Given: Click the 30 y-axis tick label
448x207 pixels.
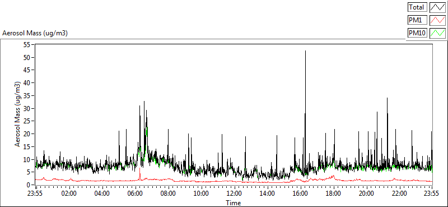Looking at the screenshot, I should (27, 108).
